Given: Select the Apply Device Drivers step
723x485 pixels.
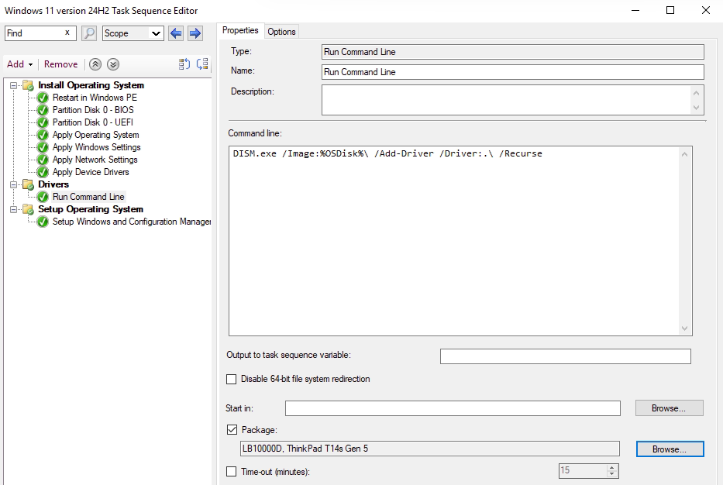Looking at the screenshot, I should (x=91, y=172).
